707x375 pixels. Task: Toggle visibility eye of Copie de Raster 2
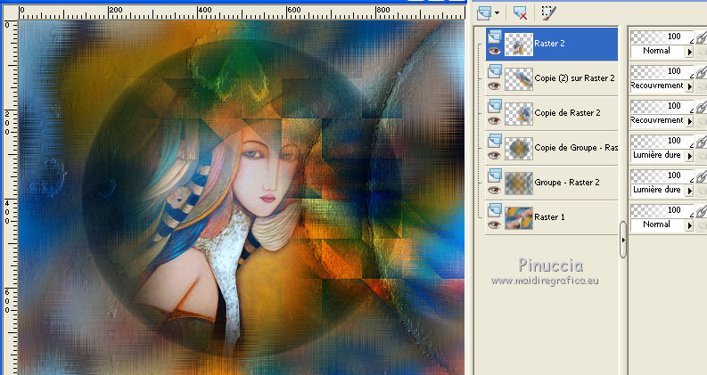494,120
